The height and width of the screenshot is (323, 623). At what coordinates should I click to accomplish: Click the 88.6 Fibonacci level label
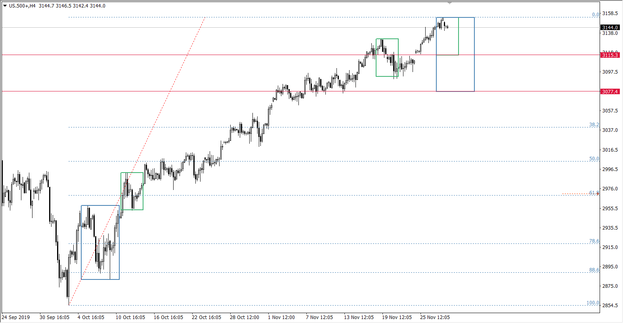594,270
